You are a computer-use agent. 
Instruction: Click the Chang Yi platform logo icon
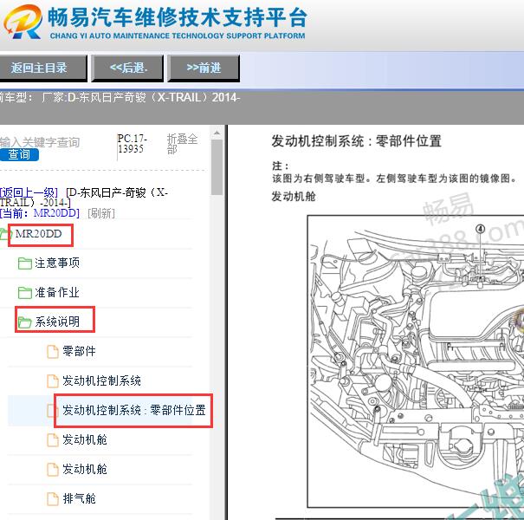click(23, 22)
